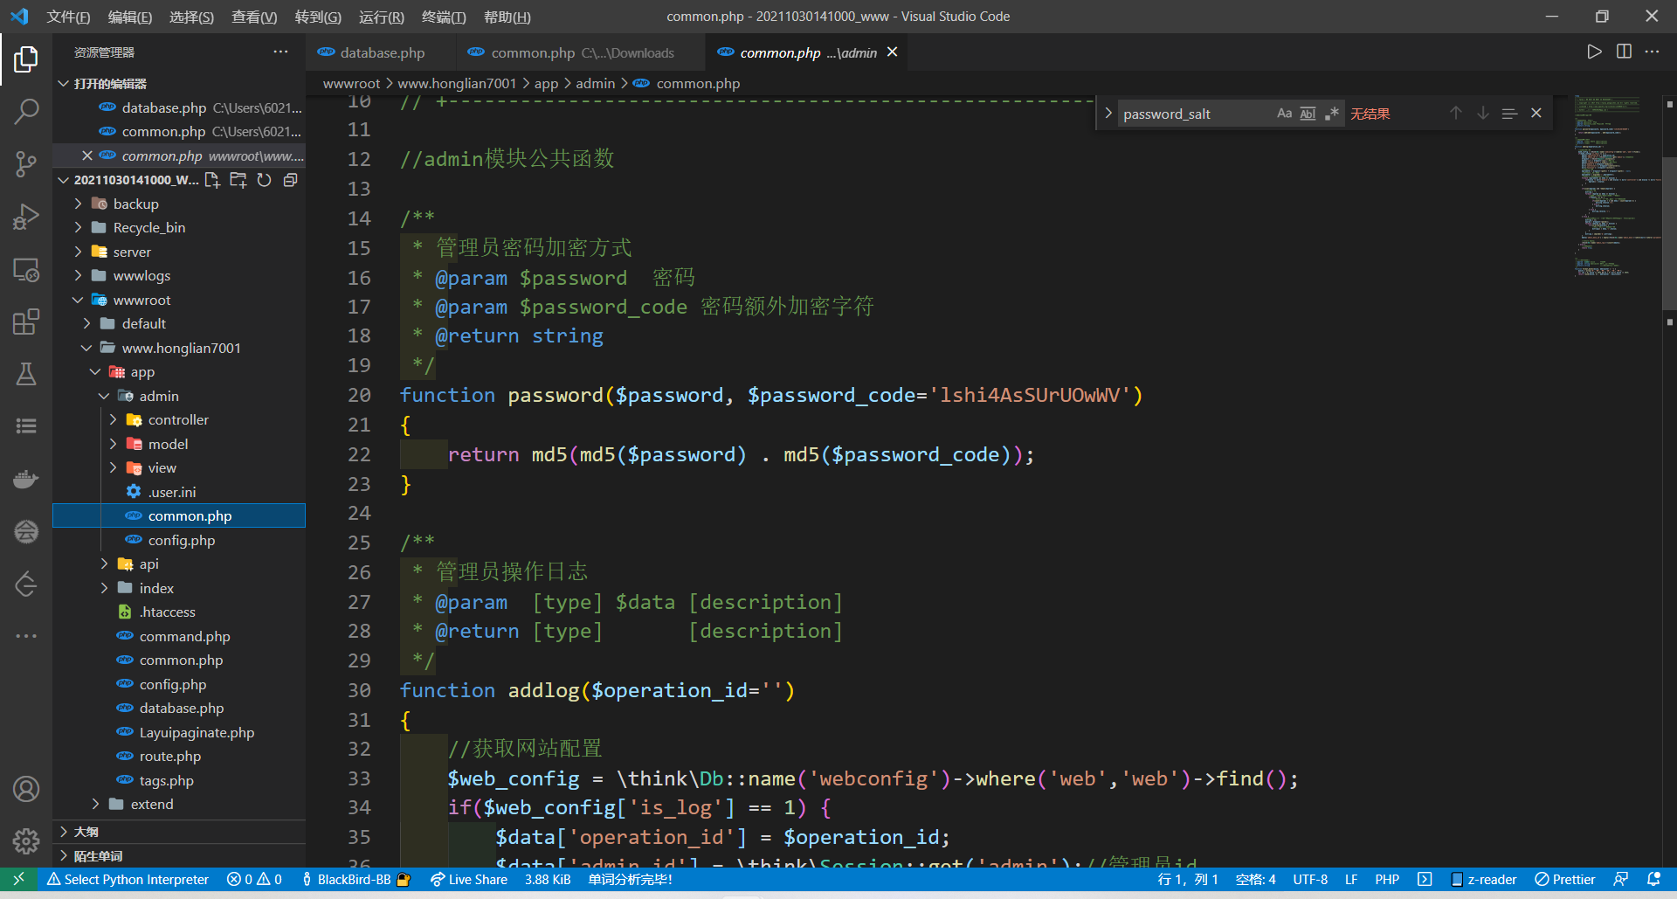The image size is (1677, 899).
Task: Open the File menu
Action: 68,17
